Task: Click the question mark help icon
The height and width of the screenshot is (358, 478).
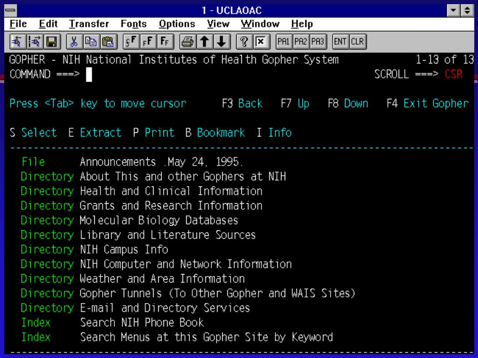Action: pyautogui.click(x=244, y=41)
